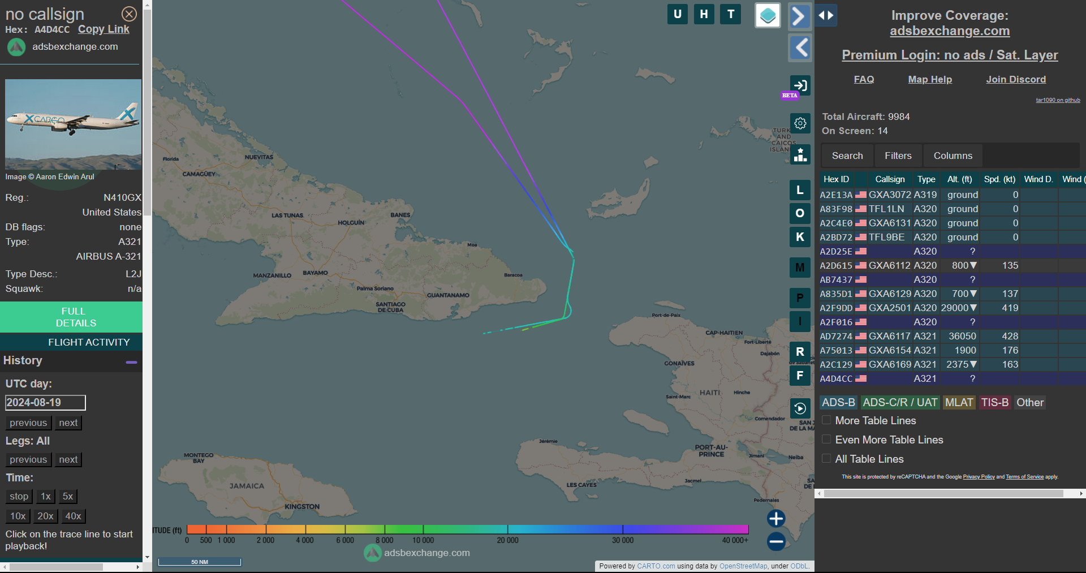Zoom out with the minus button

[776, 541]
